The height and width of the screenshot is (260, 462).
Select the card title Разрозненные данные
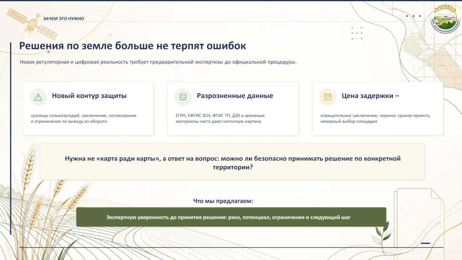pyautogui.click(x=235, y=96)
